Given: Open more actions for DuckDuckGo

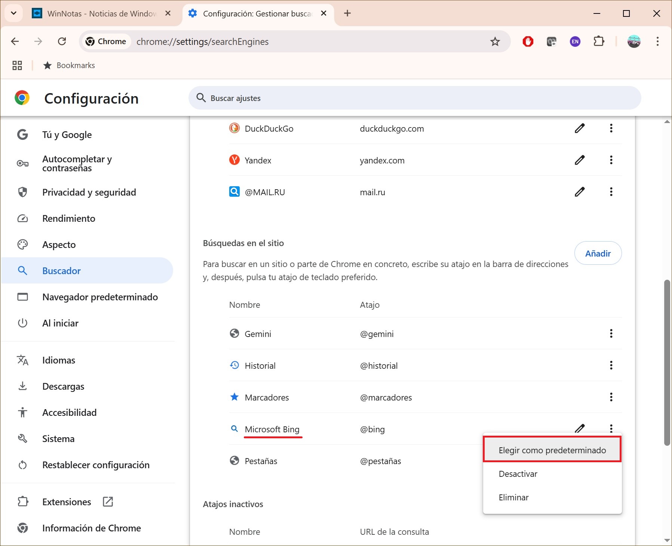Looking at the screenshot, I should click(611, 128).
